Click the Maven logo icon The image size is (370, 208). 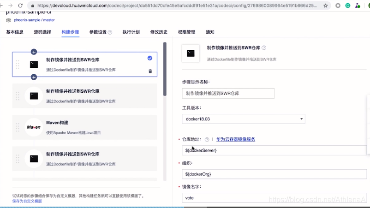tap(34, 127)
